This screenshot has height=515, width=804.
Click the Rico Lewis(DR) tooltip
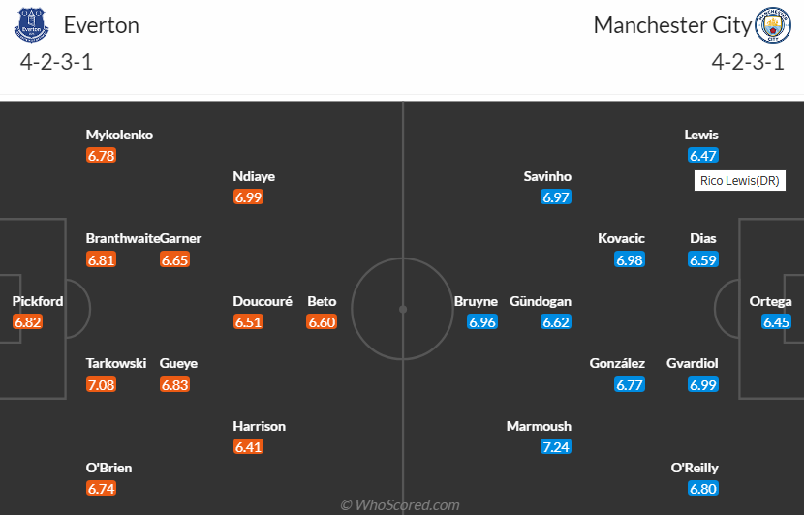coord(741,181)
